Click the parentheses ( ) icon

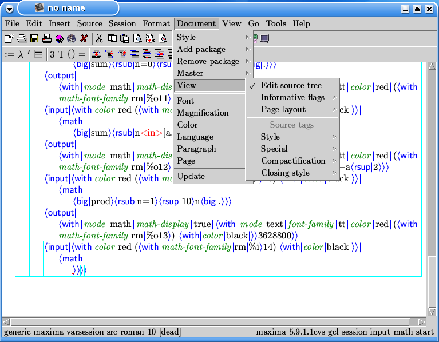coord(72,54)
